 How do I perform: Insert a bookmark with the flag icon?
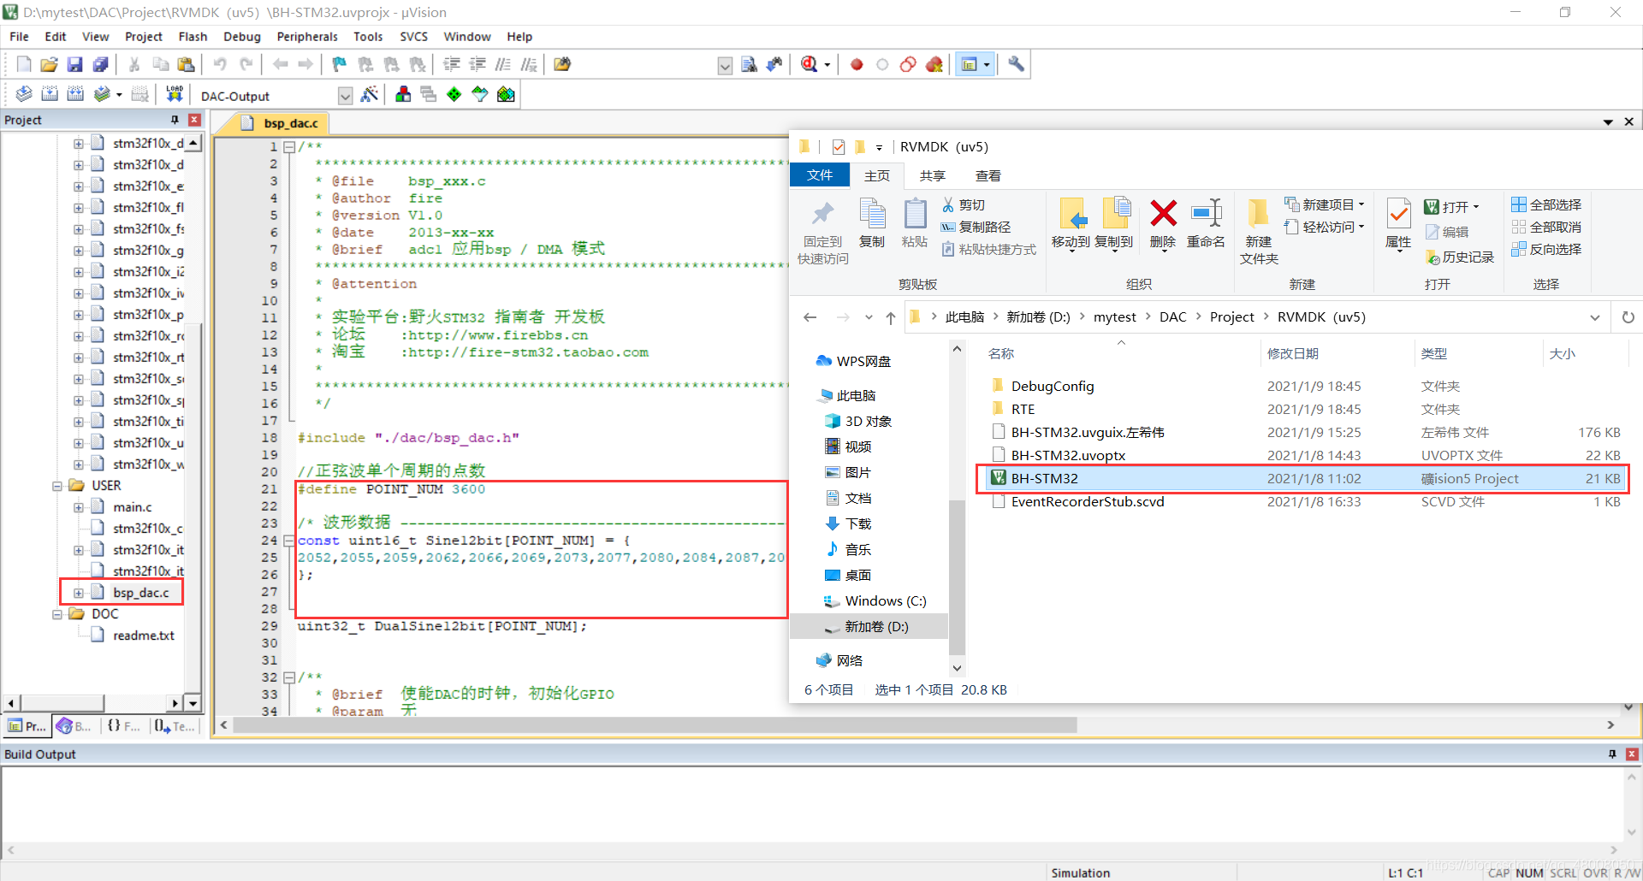(340, 64)
